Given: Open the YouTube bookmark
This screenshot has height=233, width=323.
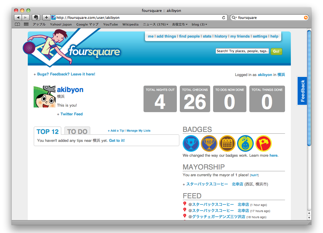Looking at the screenshot, I should 110,24.
